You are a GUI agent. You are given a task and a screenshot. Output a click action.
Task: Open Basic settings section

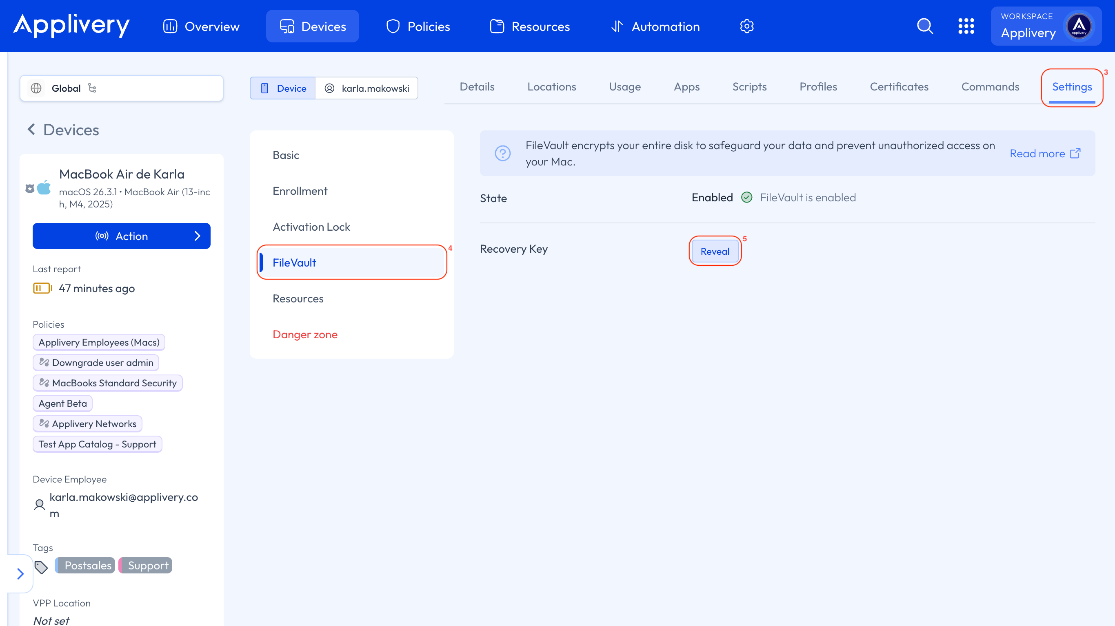(351, 155)
